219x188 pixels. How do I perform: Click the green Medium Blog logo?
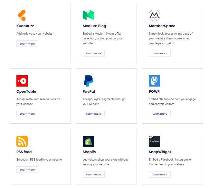click(x=88, y=15)
